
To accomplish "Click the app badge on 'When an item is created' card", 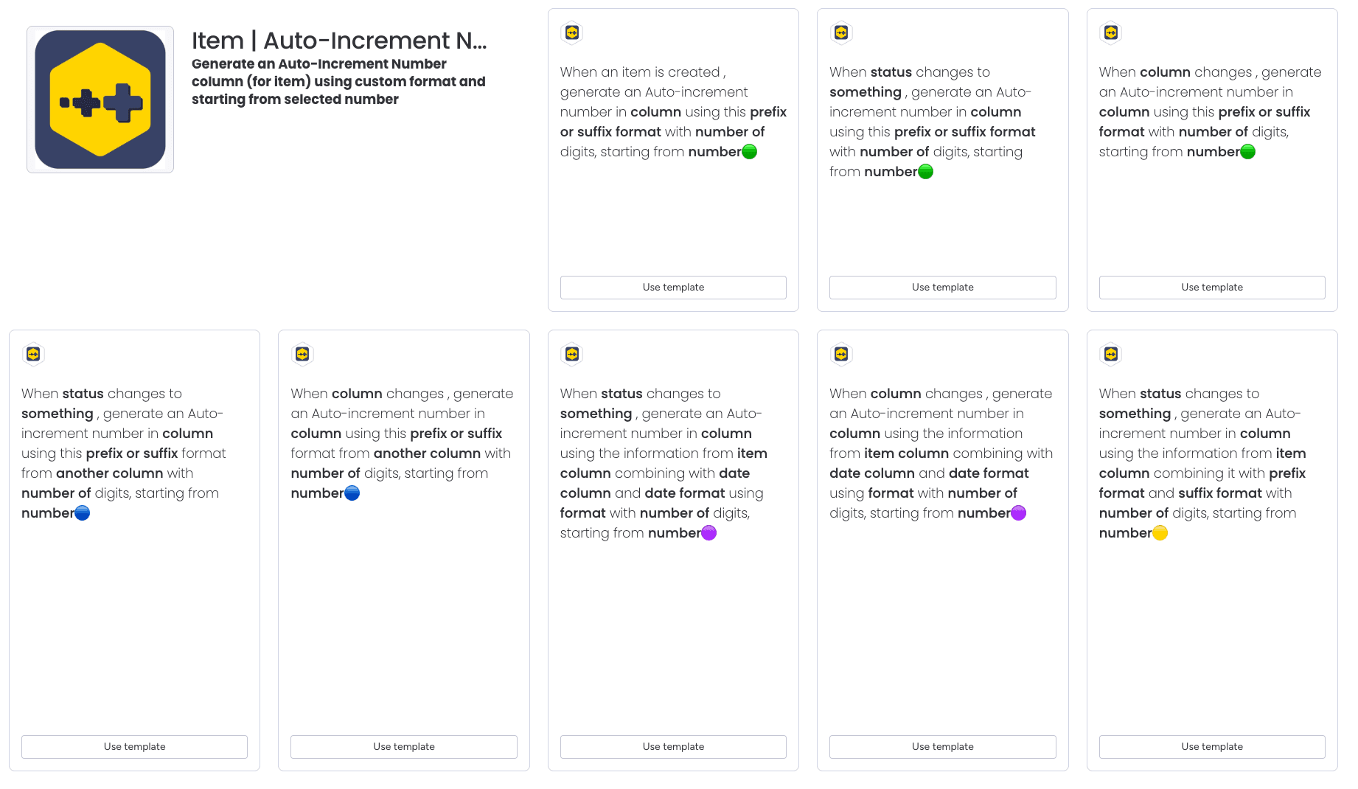I will point(571,32).
